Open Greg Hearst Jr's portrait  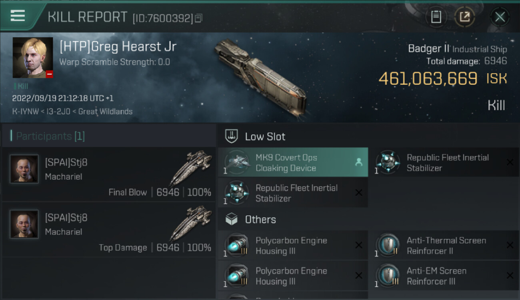pyautogui.click(x=33, y=58)
